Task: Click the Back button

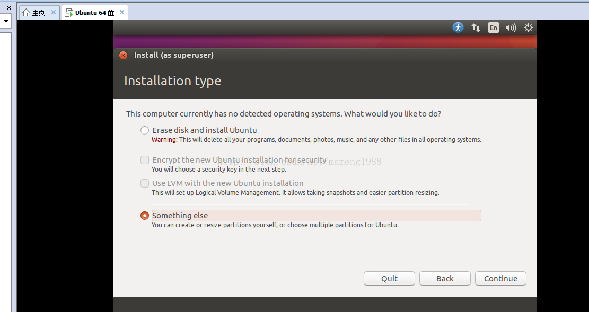Action: click(x=445, y=278)
